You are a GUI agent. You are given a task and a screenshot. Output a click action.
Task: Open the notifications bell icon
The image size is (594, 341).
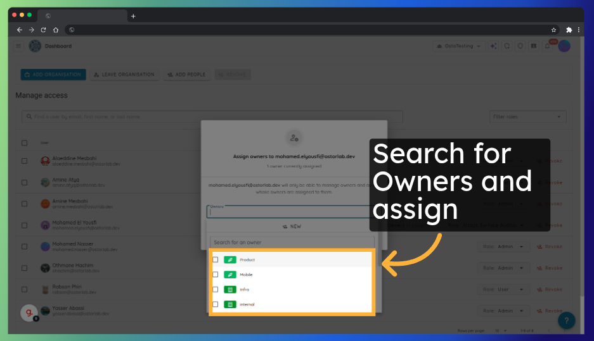pos(547,46)
